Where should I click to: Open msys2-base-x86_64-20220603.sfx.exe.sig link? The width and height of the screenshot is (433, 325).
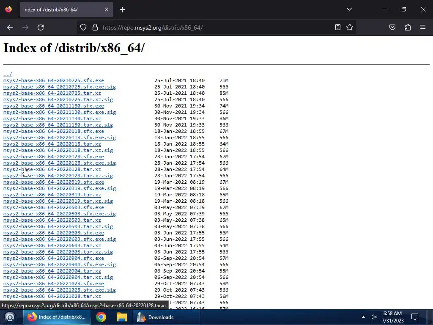click(60, 240)
